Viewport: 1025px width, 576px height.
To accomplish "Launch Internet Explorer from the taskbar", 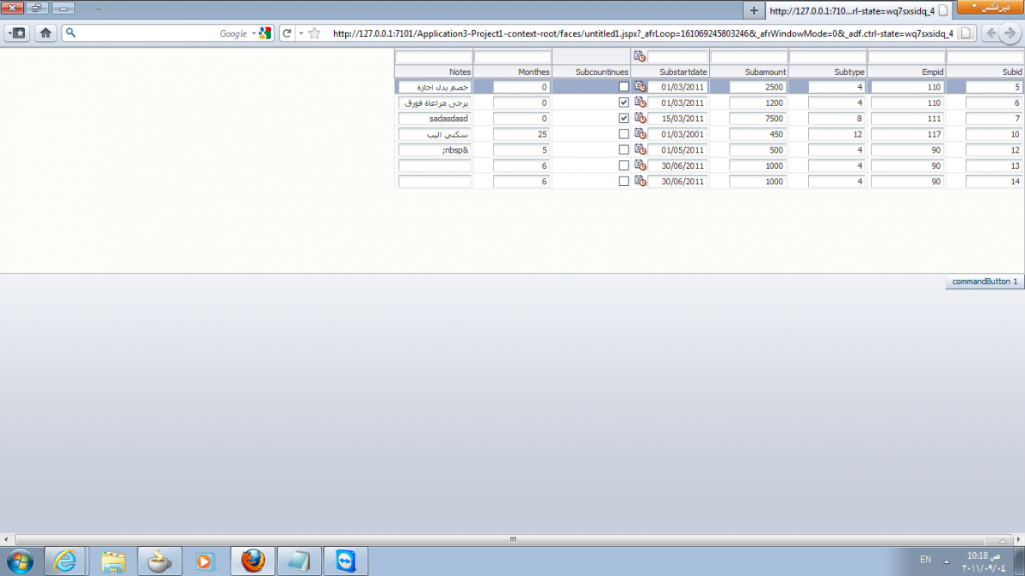I will click(64, 561).
